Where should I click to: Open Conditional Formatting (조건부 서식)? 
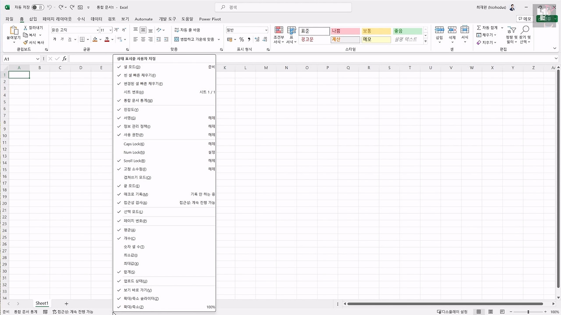[279, 35]
